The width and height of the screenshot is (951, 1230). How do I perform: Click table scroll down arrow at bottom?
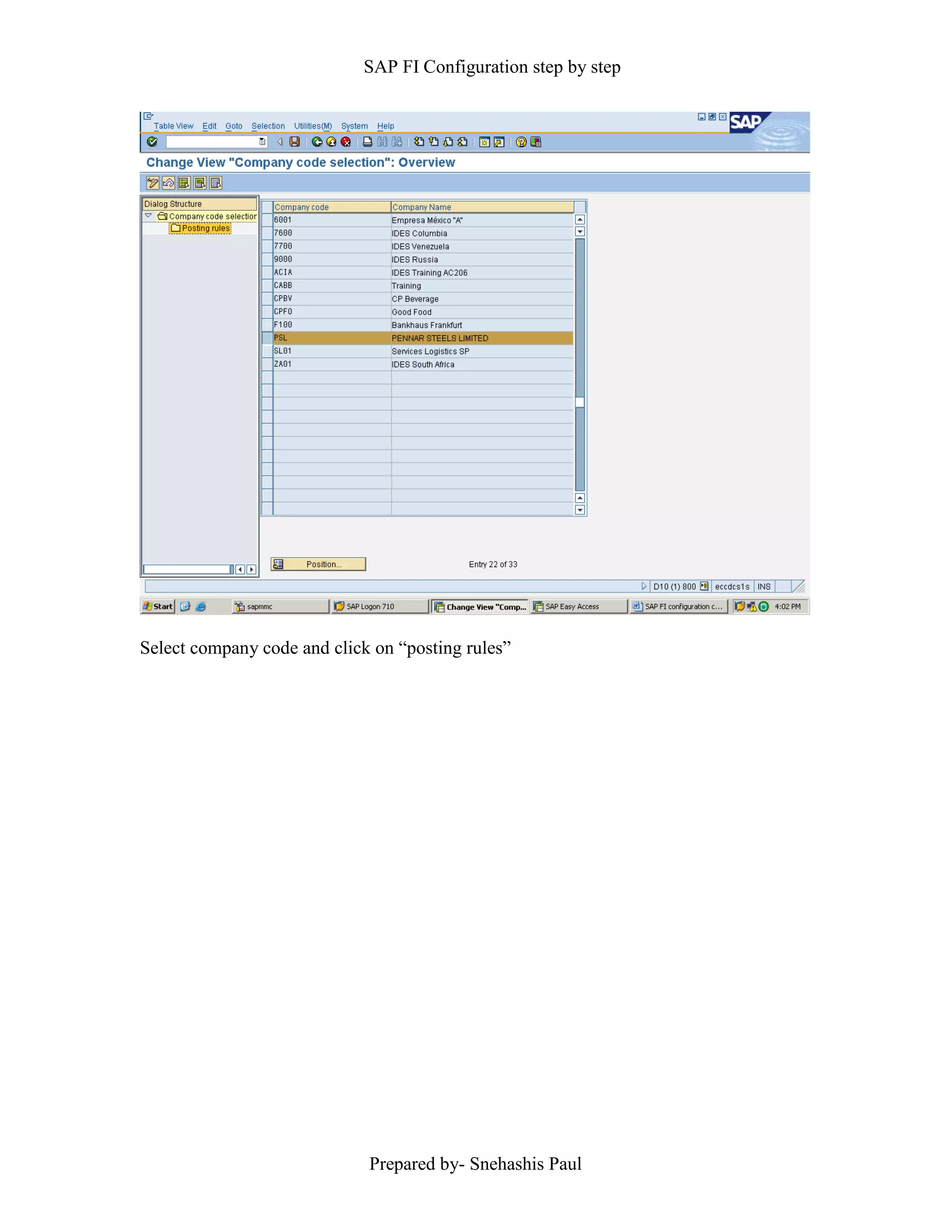(x=580, y=510)
